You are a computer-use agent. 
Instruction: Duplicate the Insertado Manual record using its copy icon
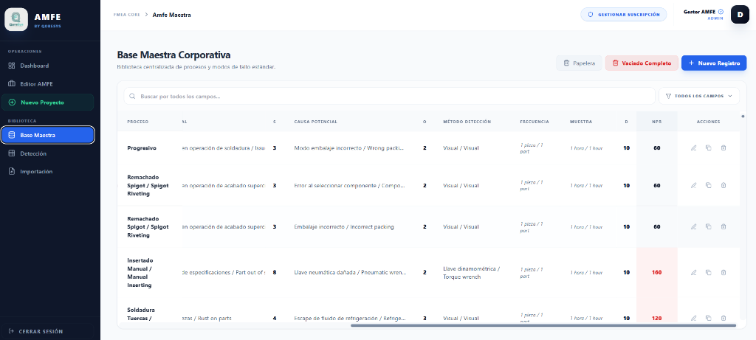tap(708, 272)
